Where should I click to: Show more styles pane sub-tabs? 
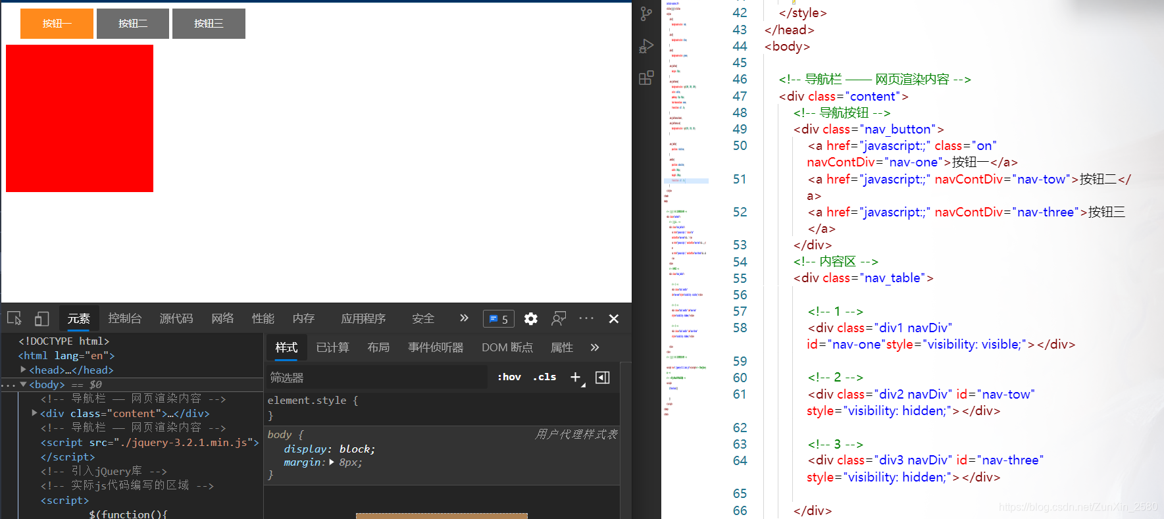coord(595,347)
